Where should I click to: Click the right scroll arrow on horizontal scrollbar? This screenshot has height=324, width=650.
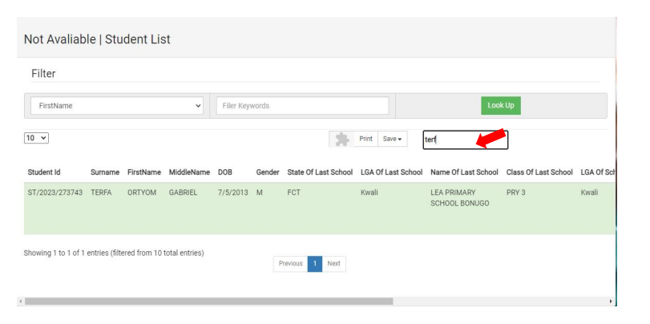coord(612,302)
